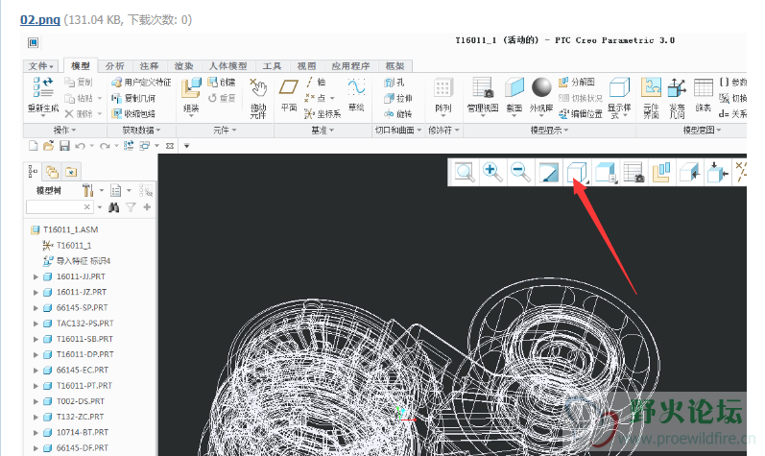Click the Section (截面) ribbon icon

click(x=514, y=87)
